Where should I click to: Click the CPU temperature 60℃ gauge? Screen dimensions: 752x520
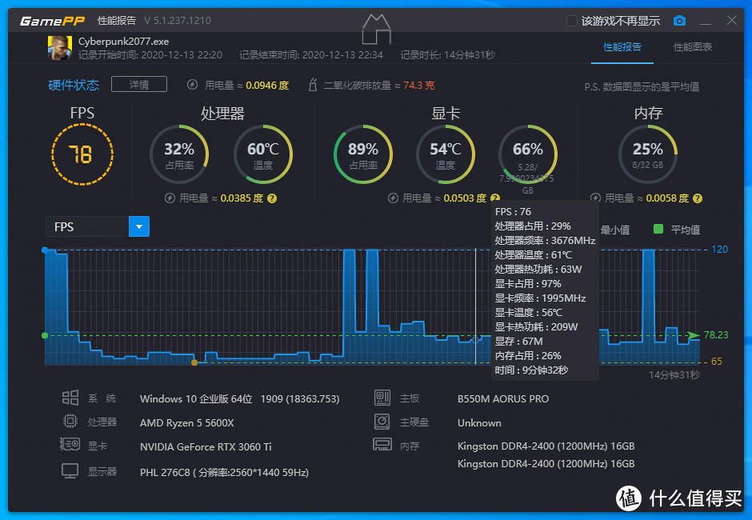[x=263, y=154]
